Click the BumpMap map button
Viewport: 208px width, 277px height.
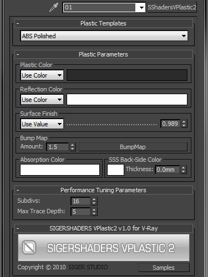pos(133,147)
